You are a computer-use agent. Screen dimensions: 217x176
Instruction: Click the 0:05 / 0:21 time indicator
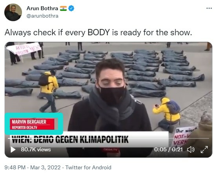(168, 149)
